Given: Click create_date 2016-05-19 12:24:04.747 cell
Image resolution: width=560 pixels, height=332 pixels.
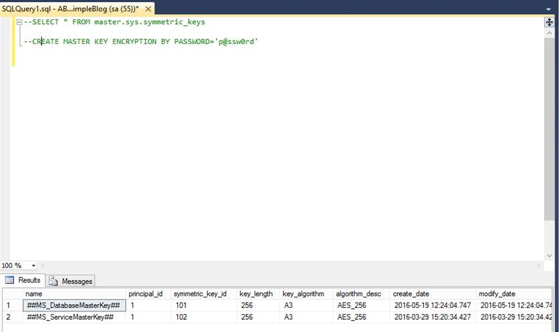Looking at the screenshot, I should coord(433,305).
